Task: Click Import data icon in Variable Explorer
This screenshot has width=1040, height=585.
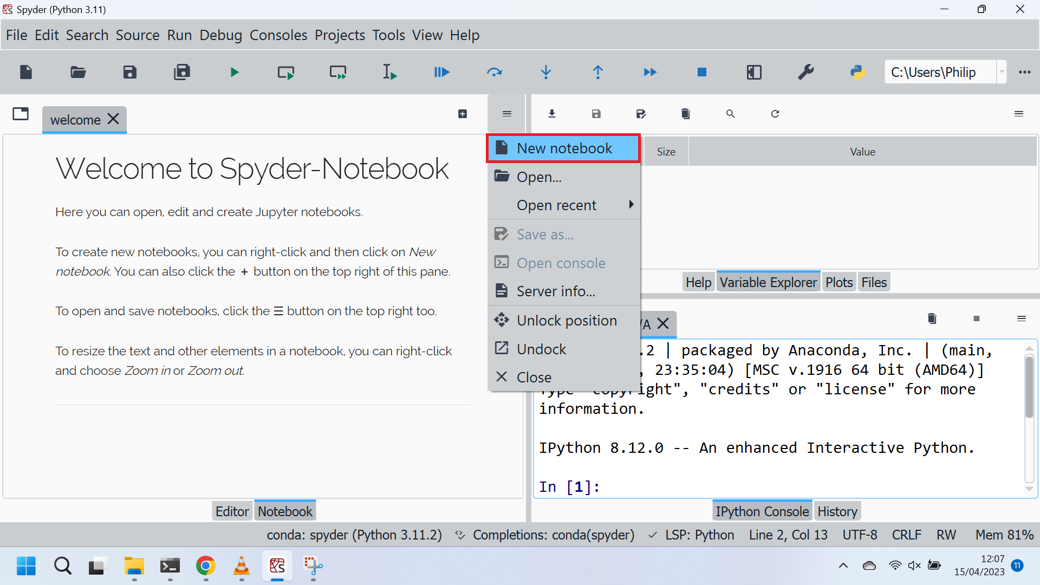Action: pyautogui.click(x=552, y=114)
